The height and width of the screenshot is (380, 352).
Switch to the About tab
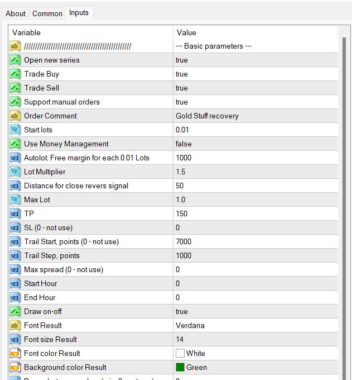[x=16, y=13]
